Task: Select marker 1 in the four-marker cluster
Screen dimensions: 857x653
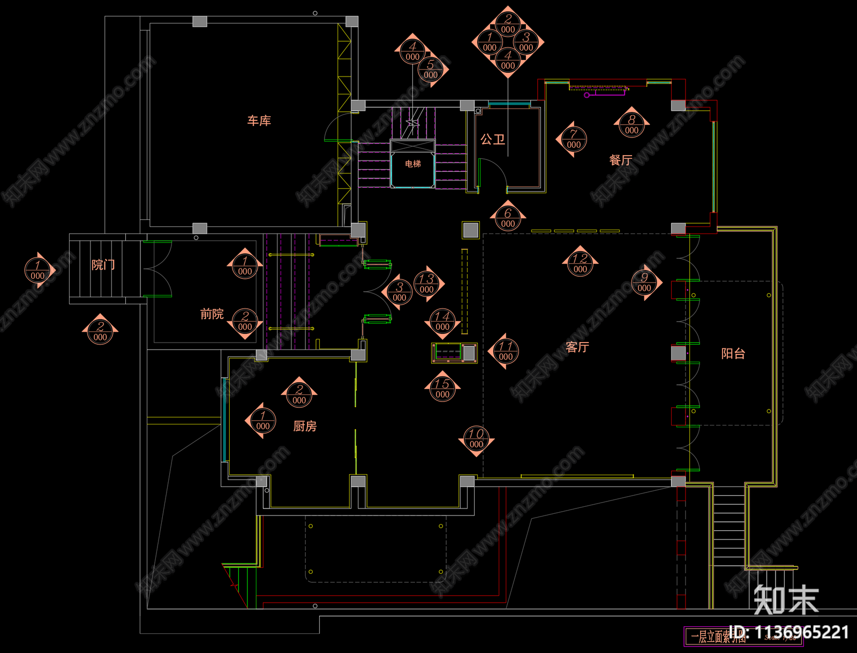Action: pos(487,41)
